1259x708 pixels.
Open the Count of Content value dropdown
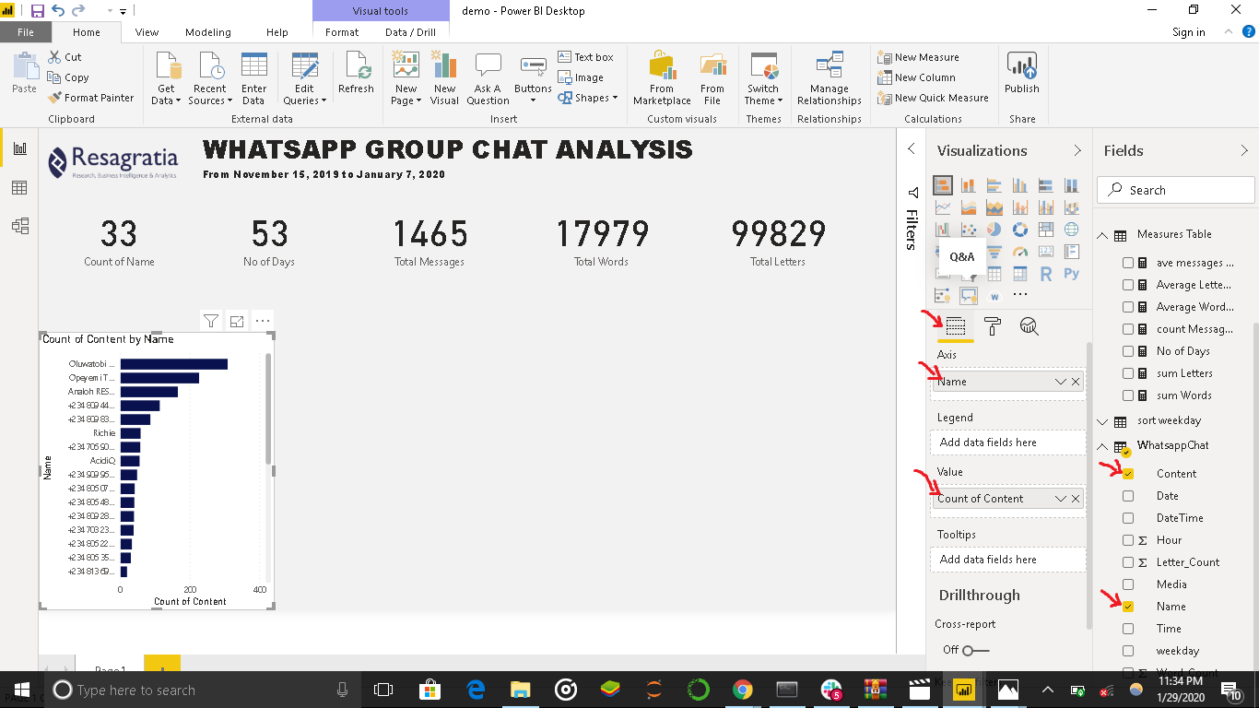pos(1060,499)
